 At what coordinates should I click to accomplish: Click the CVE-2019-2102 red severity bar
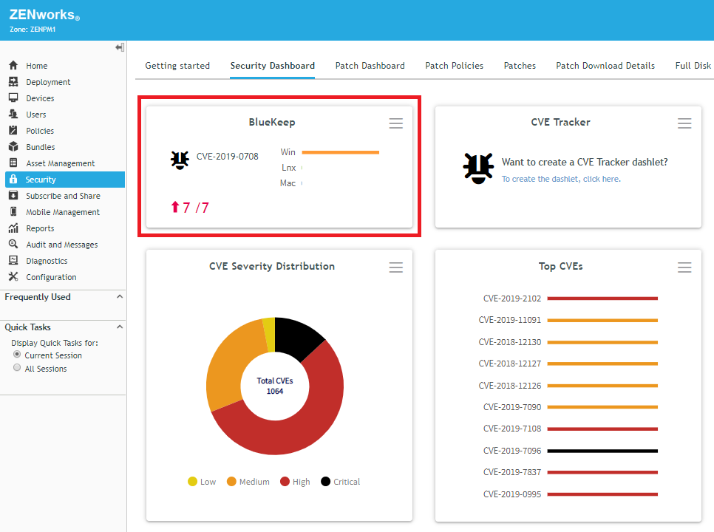(602, 299)
